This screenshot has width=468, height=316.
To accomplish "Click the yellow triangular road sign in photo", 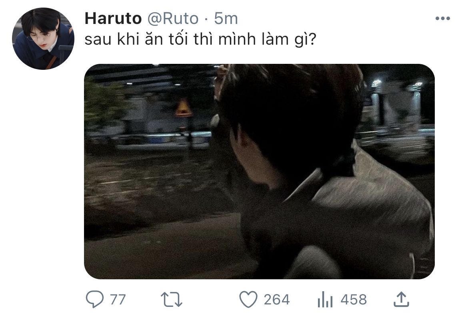I will point(183,108).
